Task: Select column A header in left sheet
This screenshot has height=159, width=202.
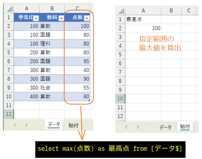Action: pos(26,9)
